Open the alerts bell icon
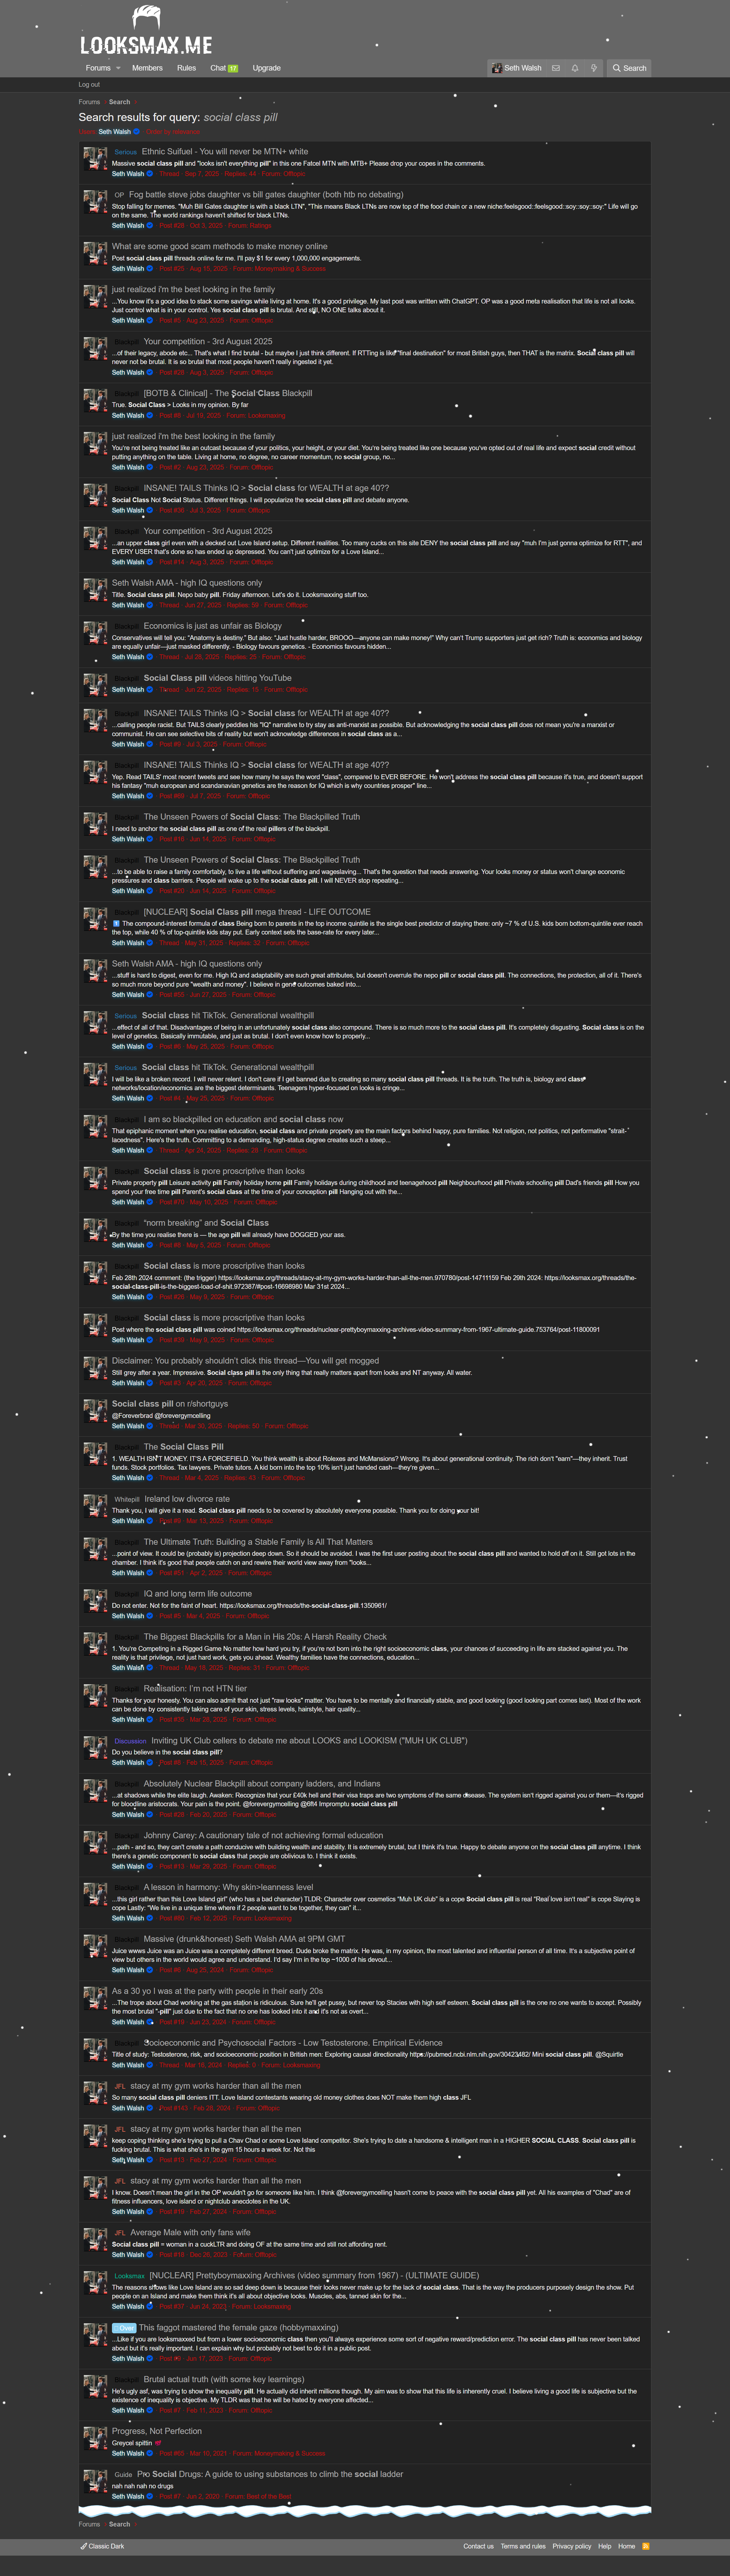The image size is (730, 2576). (x=575, y=68)
